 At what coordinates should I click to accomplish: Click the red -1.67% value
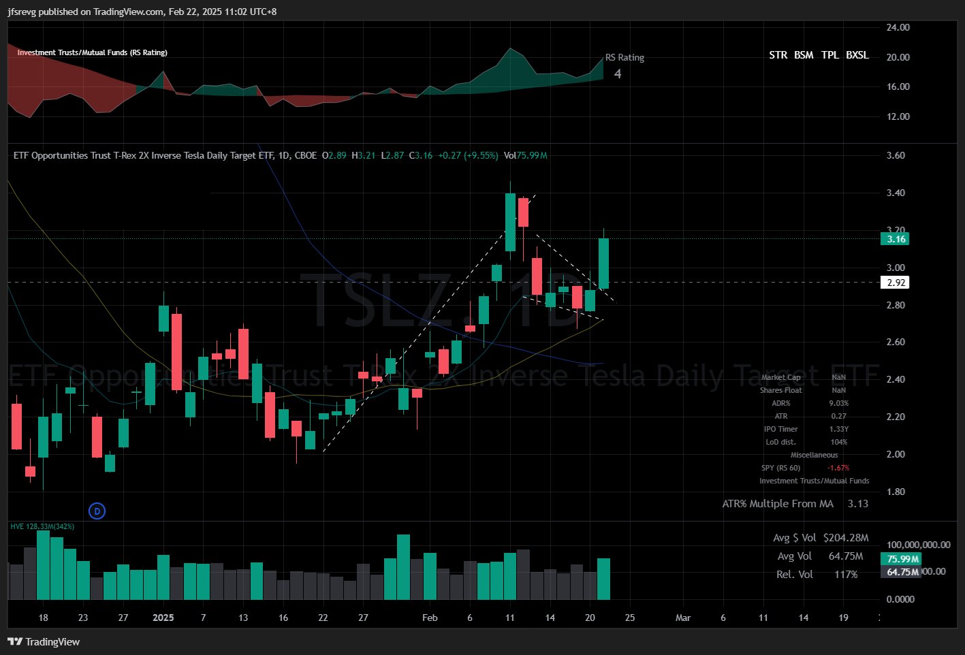click(838, 468)
